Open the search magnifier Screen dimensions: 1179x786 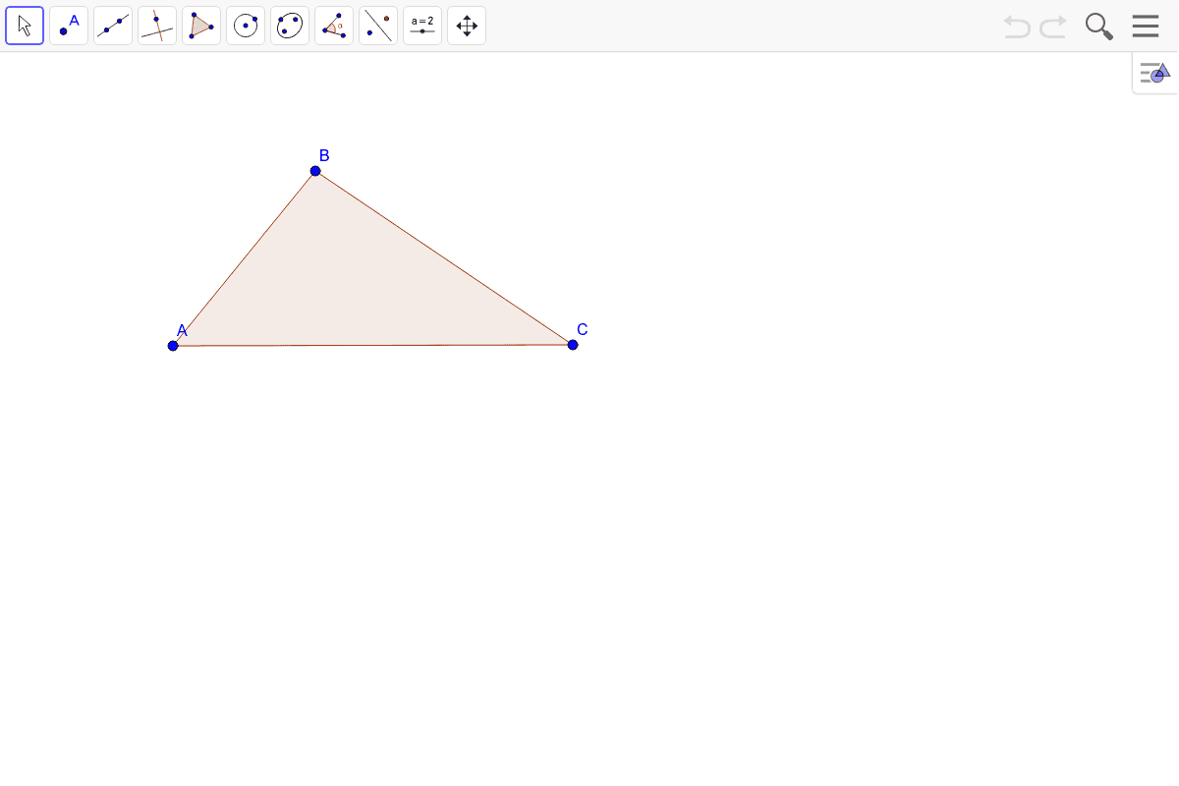click(x=1099, y=27)
